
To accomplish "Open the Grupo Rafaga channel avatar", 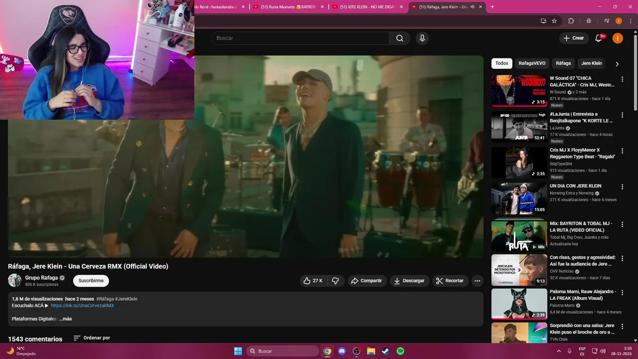I will (14, 280).
